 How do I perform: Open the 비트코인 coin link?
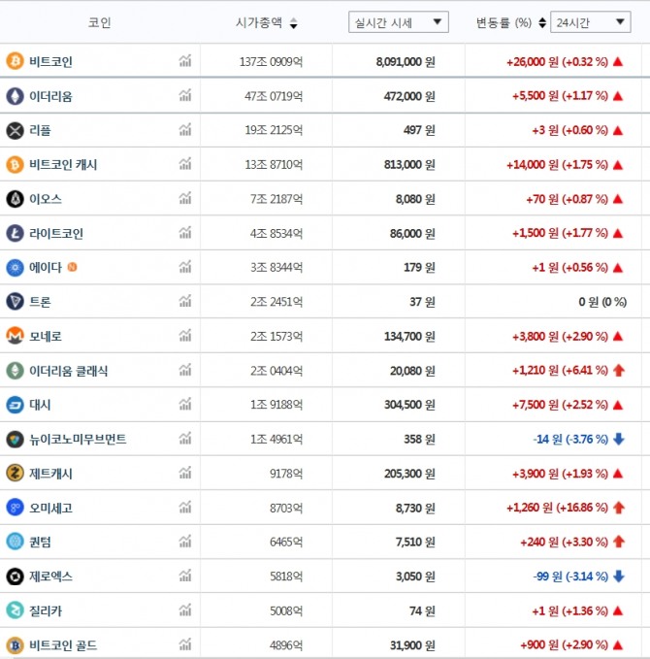50,61
